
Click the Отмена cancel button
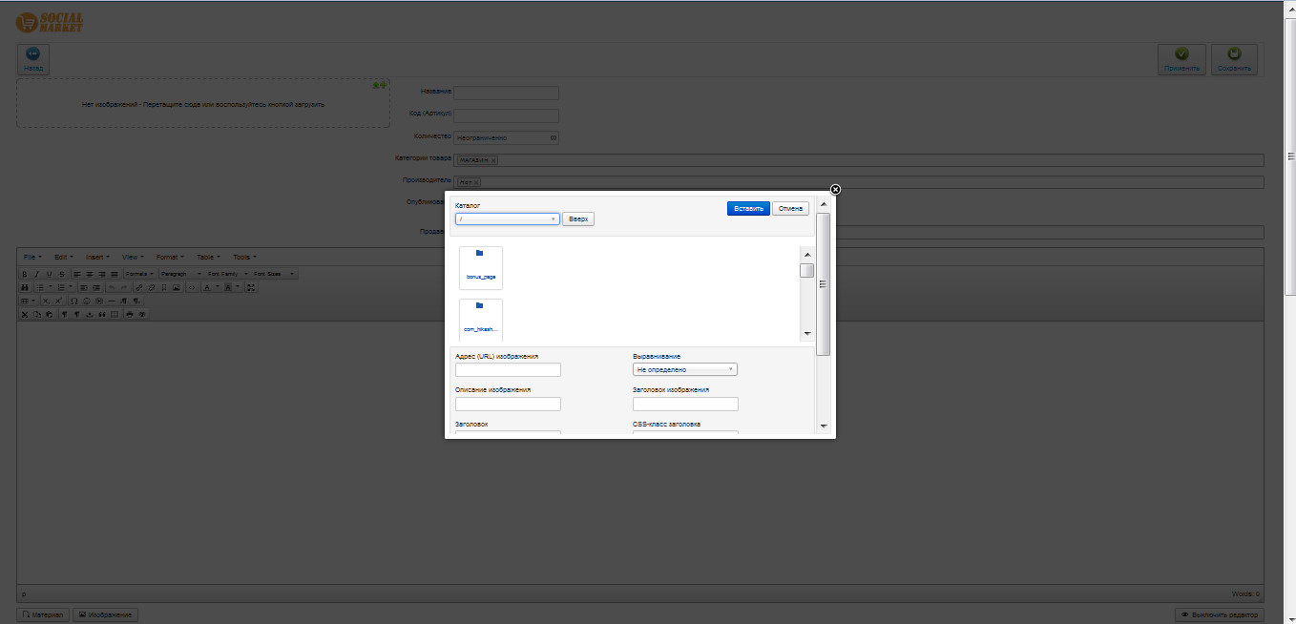[x=790, y=208]
